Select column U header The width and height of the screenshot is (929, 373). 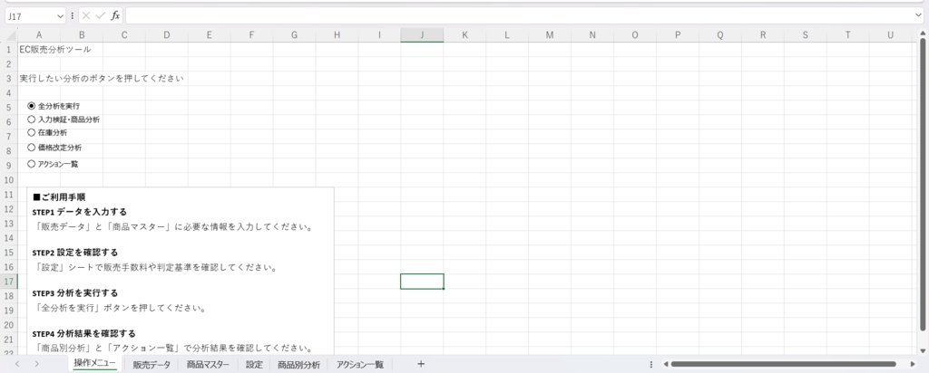tap(891, 35)
